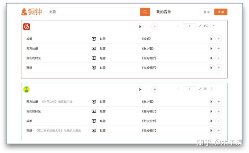The image size is (249, 153).
Task: Play 南方姑娘 in NetEase panel
Action: (x=211, y=48)
